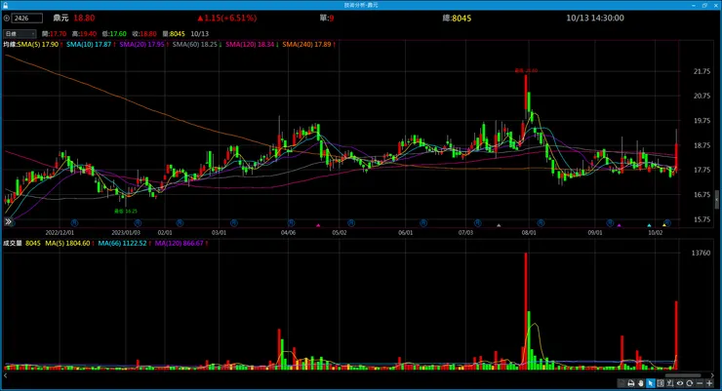The width and height of the screenshot is (722, 391).
Task: Click the MA(120) 866.67 volume label
Action: coord(180,244)
